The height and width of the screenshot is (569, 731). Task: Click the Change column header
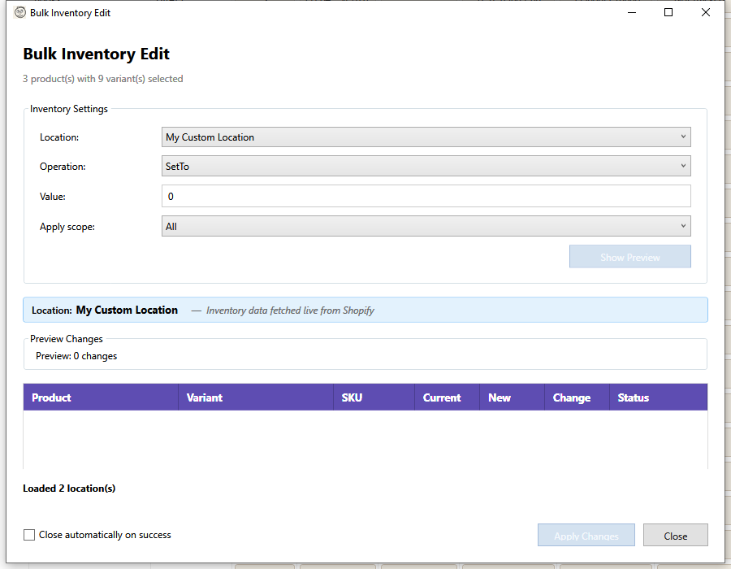coord(571,397)
